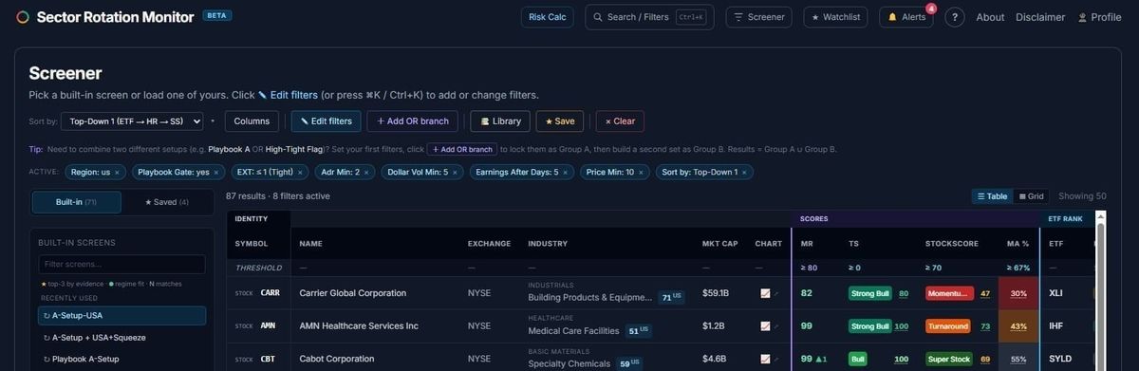Click the small arrow beside Sort dropdown
Image resolution: width=1139 pixels, height=371 pixels.
213,121
